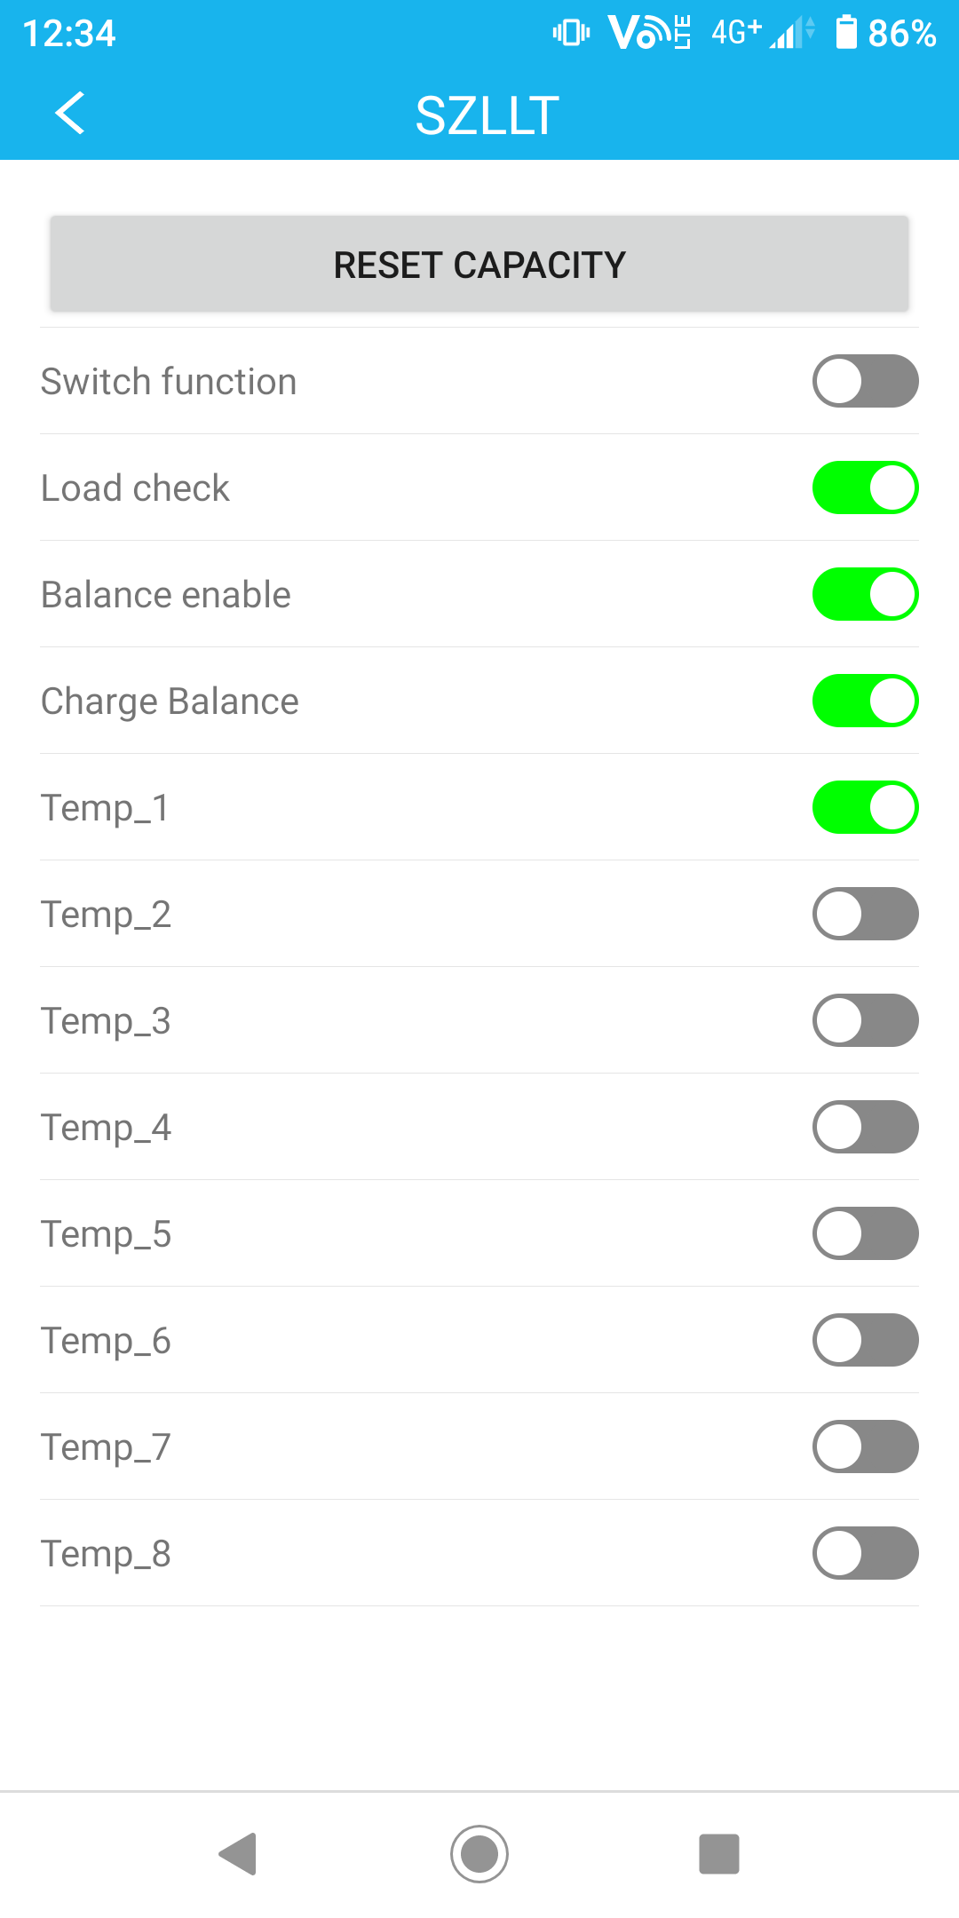Tap the Android home button

coord(479,1853)
